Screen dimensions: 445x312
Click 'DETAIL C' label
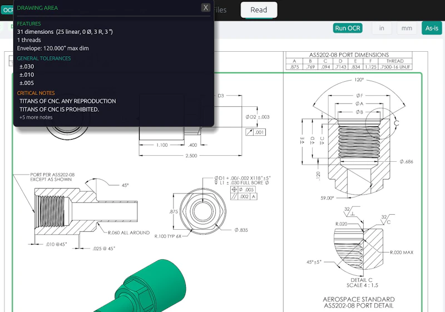click(361, 280)
